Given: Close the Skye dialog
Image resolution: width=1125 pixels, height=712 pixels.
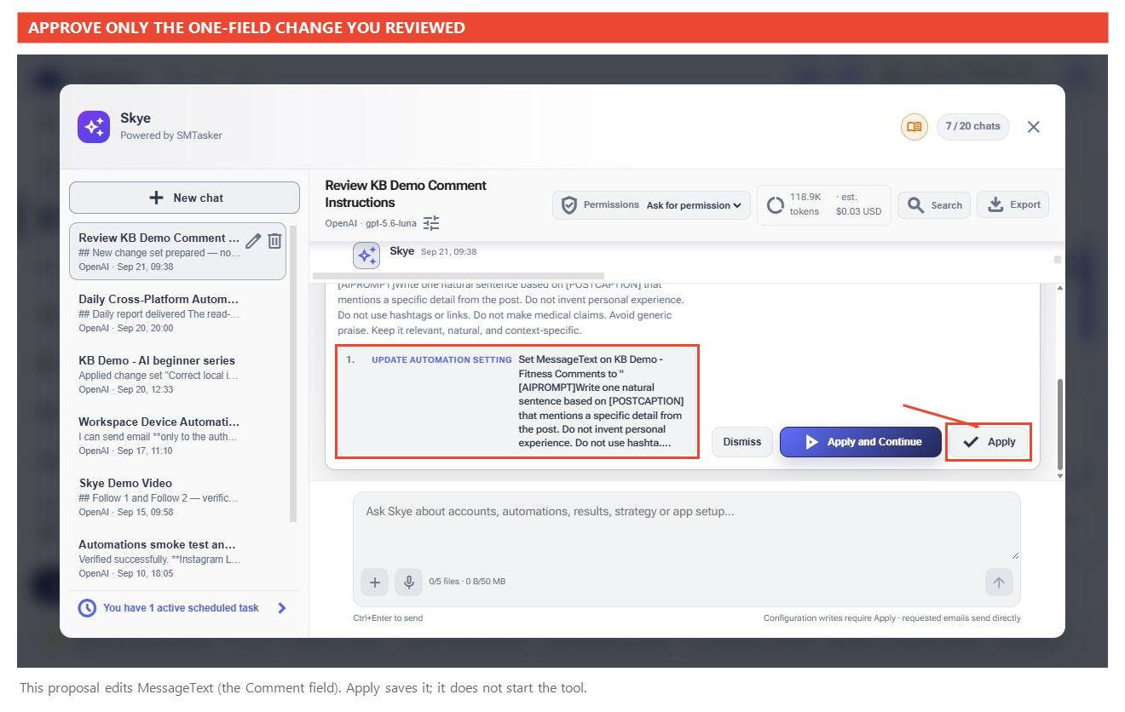Looking at the screenshot, I should click(1034, 127).
